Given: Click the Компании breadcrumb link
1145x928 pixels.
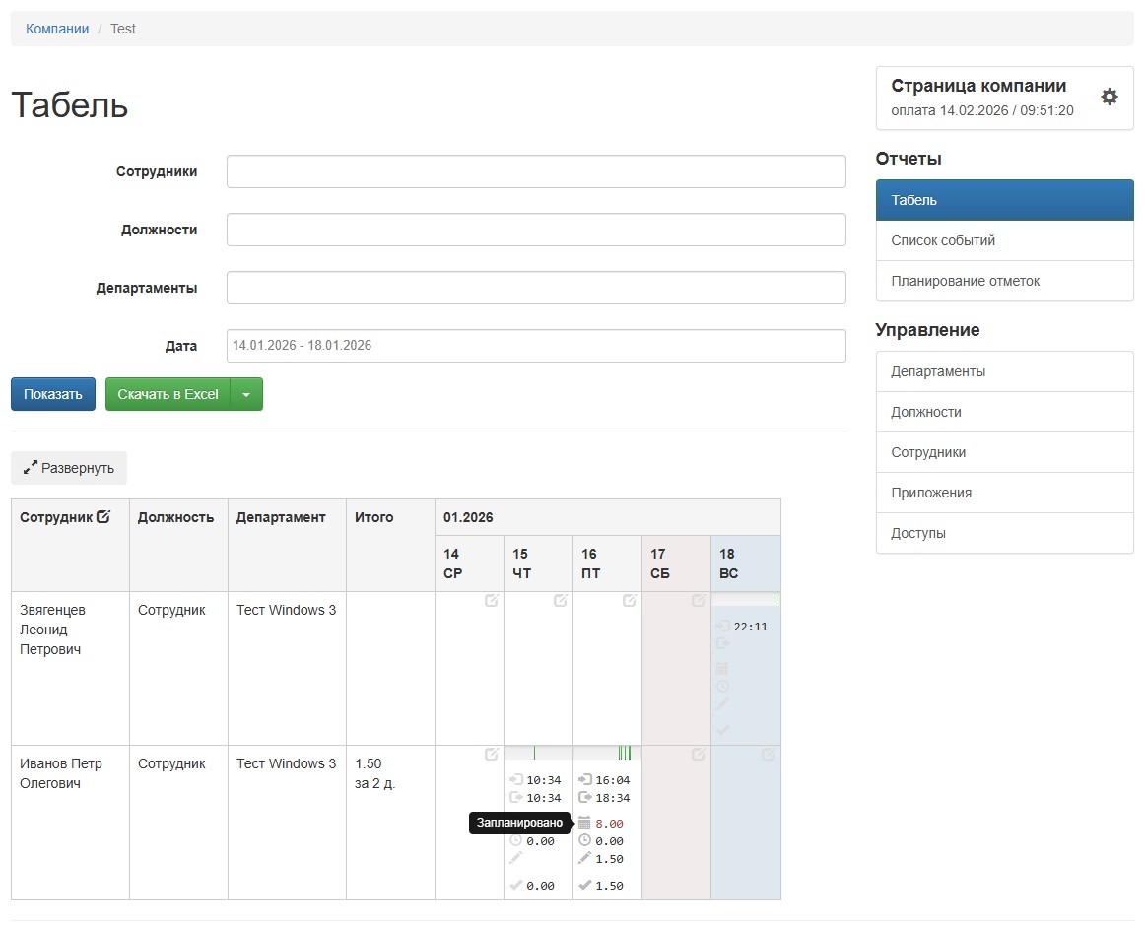Looking at the screenshot, I should coord(57,29).
